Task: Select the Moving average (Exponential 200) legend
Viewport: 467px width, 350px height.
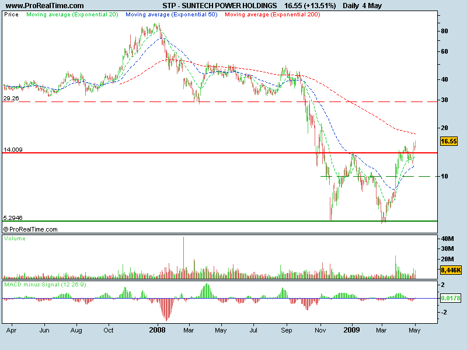Action: coord(273,15)
